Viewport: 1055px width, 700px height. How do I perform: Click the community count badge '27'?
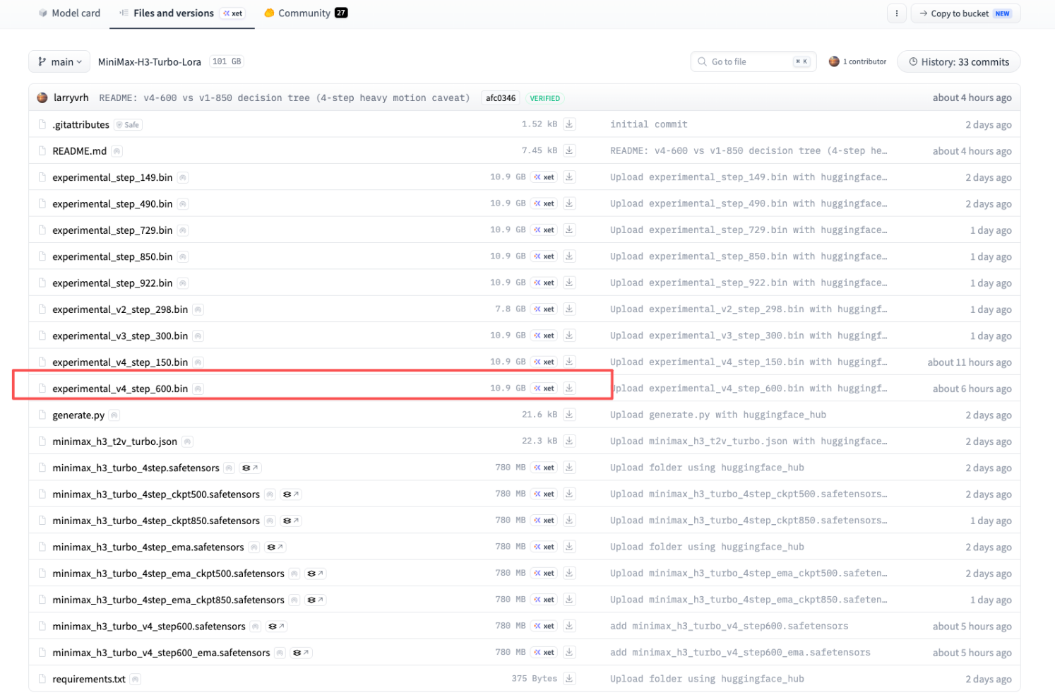pyautogui.click(x=341, y=13)
